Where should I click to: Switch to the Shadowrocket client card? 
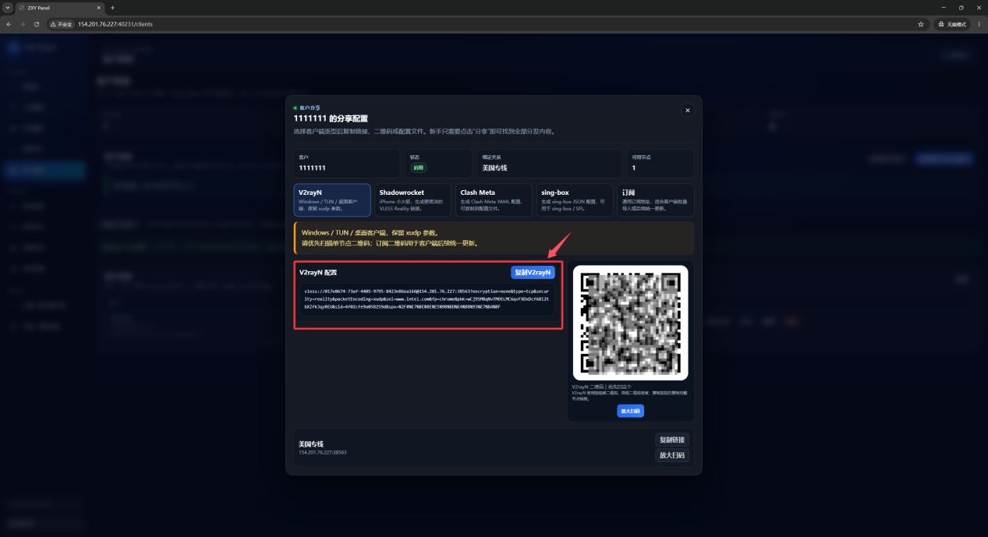click(x=413, y=200)
